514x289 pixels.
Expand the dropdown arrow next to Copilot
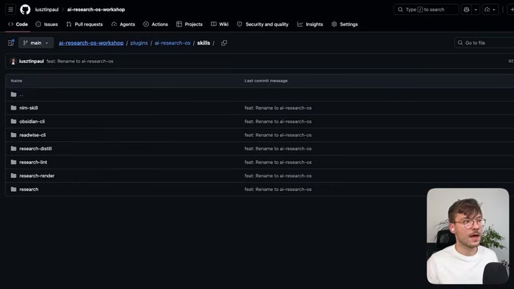(475, 9)
